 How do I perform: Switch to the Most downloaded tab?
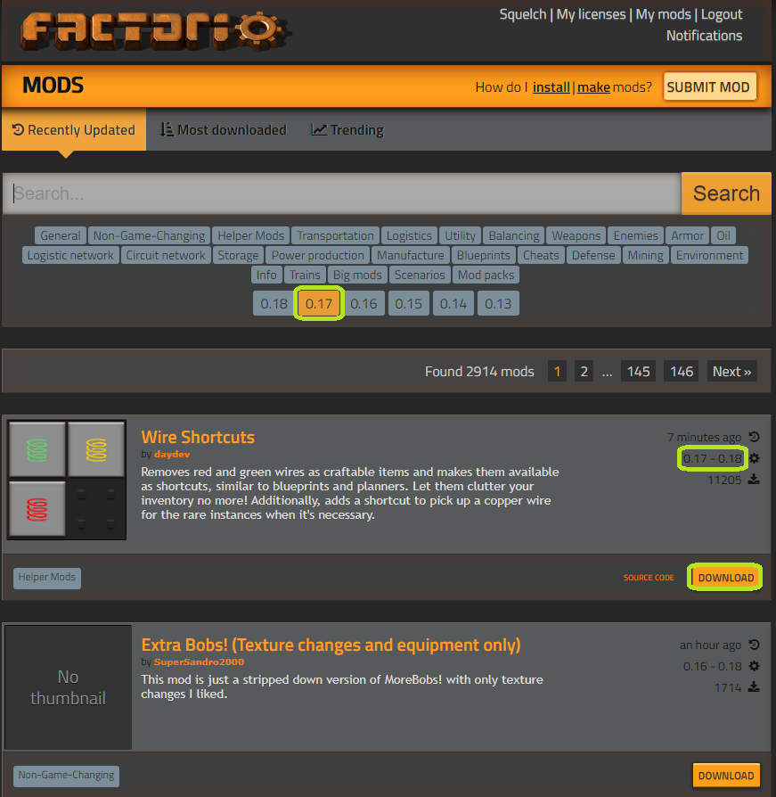point(223,130)
